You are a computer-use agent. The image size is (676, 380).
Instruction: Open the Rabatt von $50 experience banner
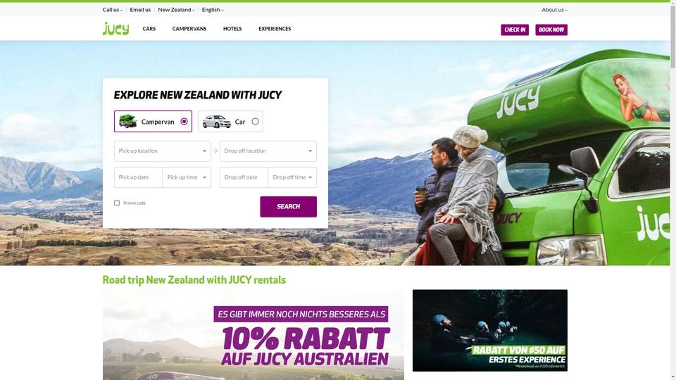(x=490, y=331)
